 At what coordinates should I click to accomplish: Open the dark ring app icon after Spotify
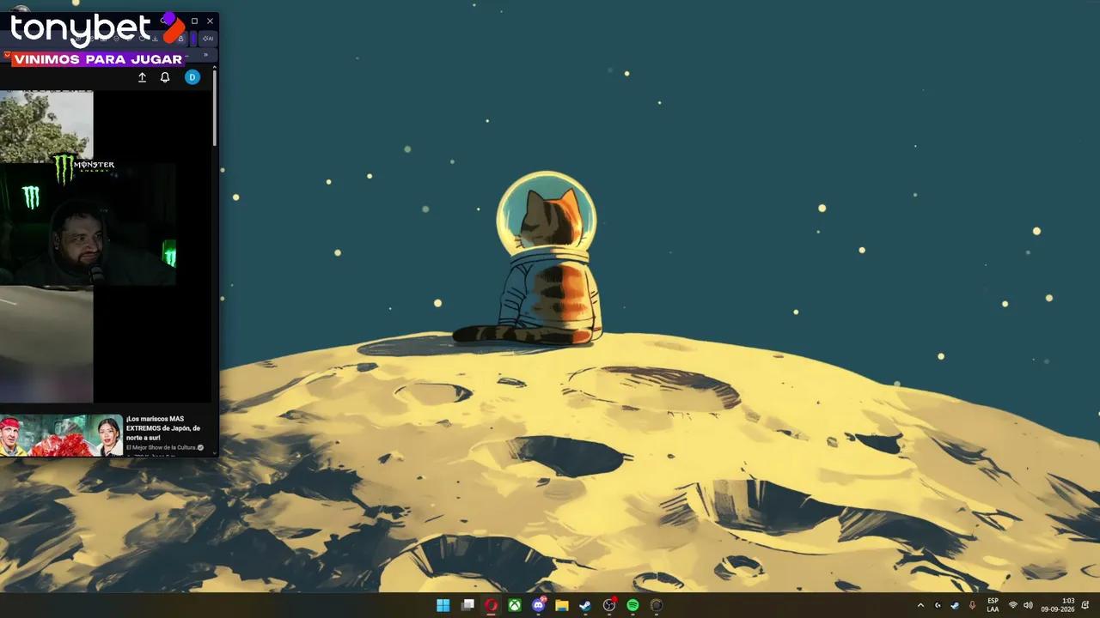point(657,605)
